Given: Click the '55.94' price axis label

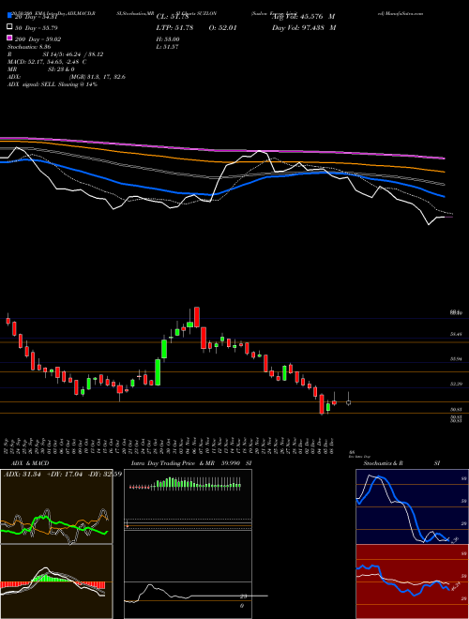Looking at the screenshot, I should click(456, 359).
